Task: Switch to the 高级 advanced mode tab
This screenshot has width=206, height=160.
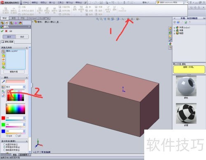Action: pos(22,37)
